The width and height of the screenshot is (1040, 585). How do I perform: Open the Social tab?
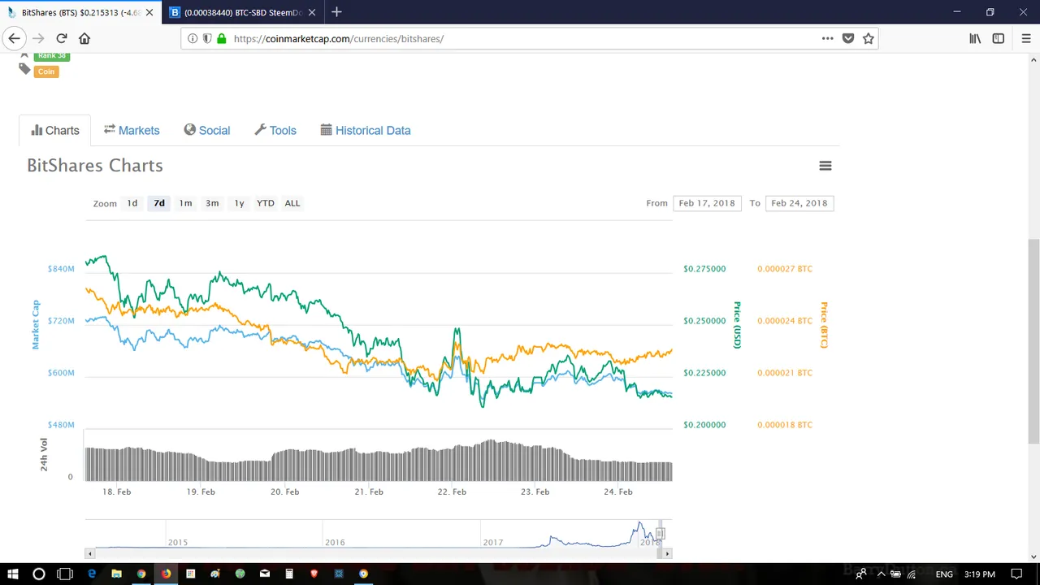207,130
